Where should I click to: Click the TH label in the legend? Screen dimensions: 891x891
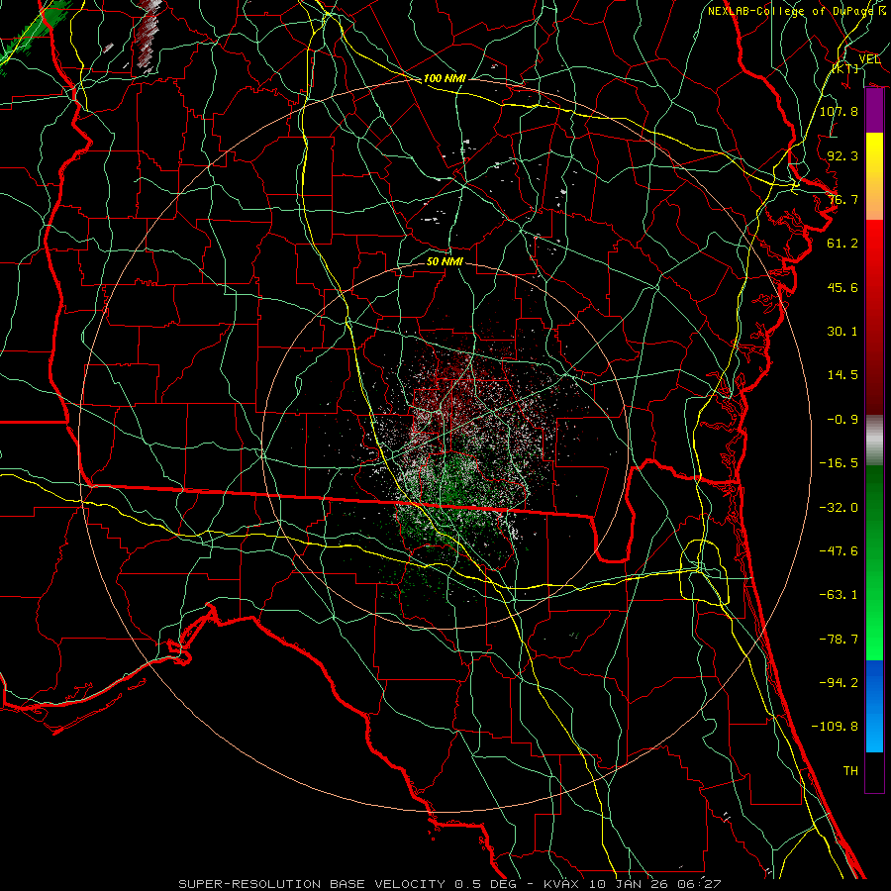pos(850,771)
